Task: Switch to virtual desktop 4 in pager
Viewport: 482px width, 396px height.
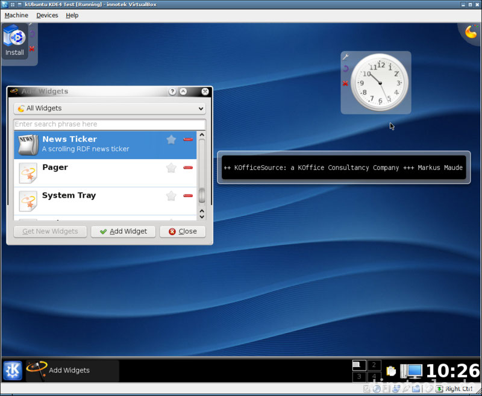Action: pyautogui.click(x=374, y=376)
